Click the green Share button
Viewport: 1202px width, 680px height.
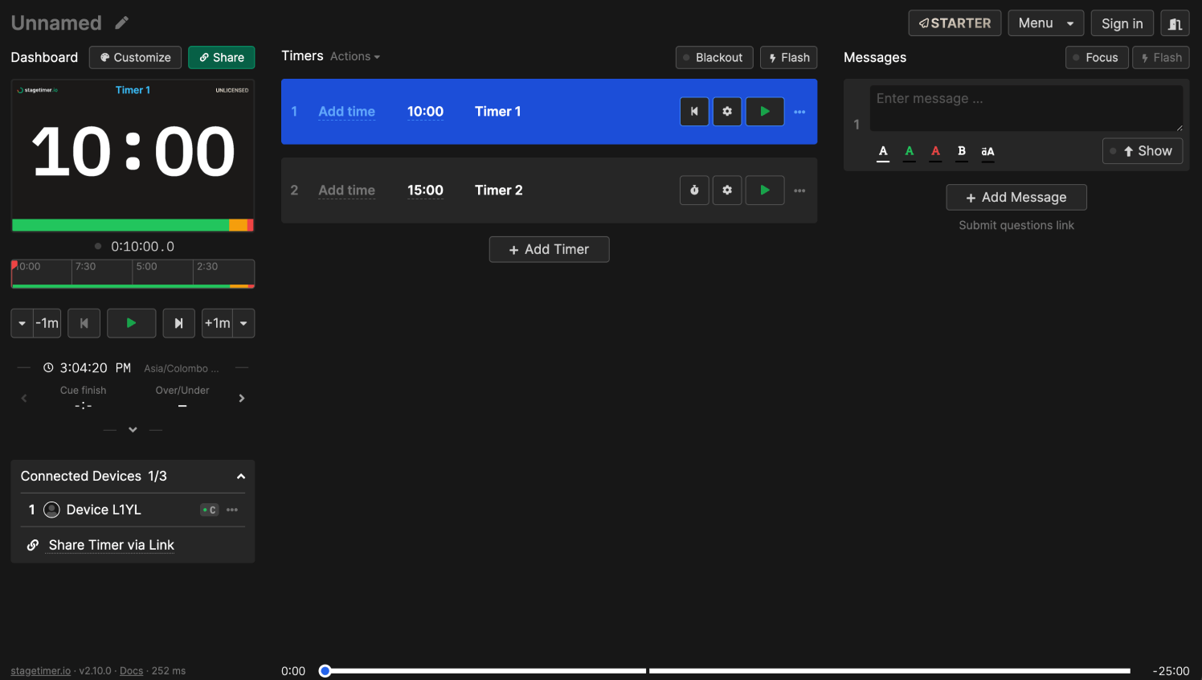pyautogui.click(x=222, y=58)
